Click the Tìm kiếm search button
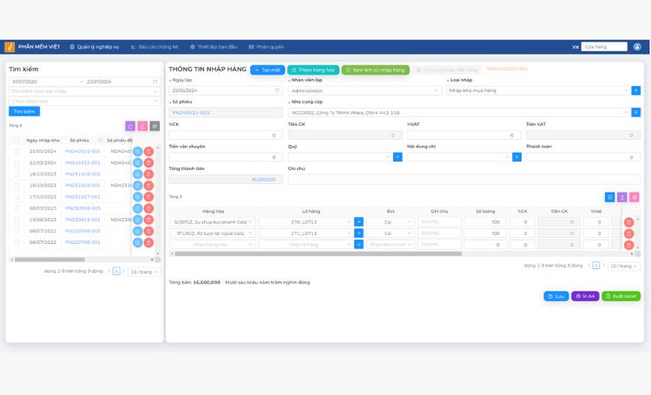 [24, 111]
